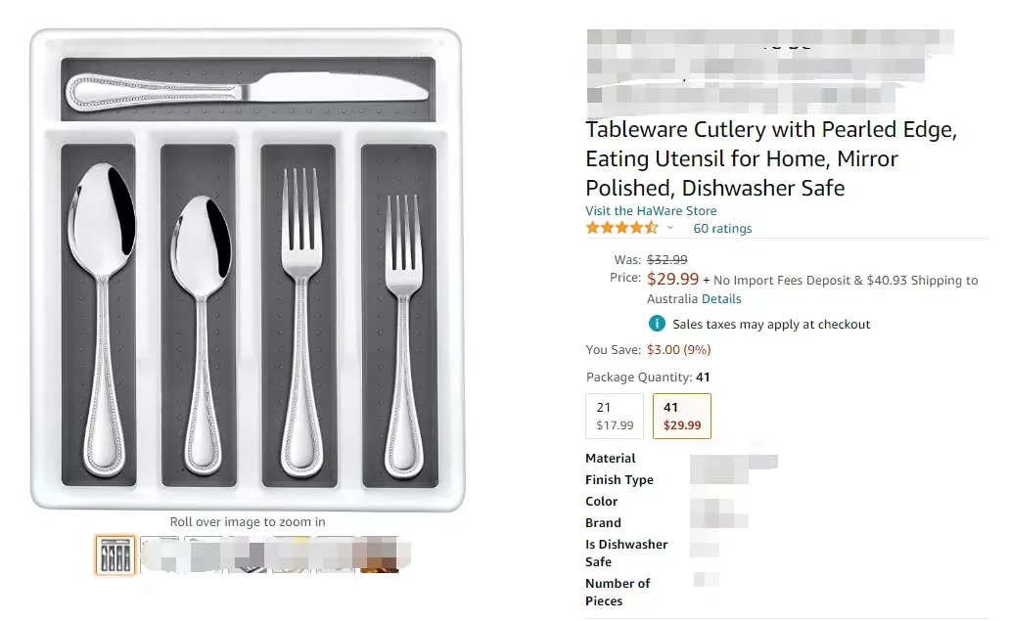Click the Number of Pieces label
This screenshot has width=1009, height=621.
click(x=618, y=592)
